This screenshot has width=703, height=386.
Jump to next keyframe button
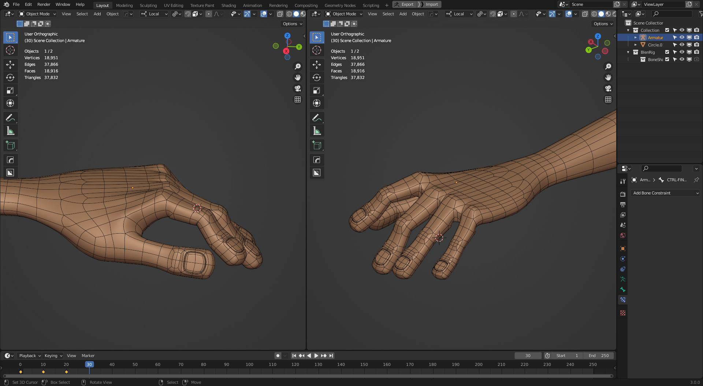coord(324,356)
